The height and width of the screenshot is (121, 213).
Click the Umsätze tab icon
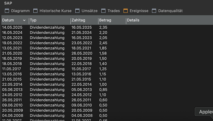coord(77,11)
